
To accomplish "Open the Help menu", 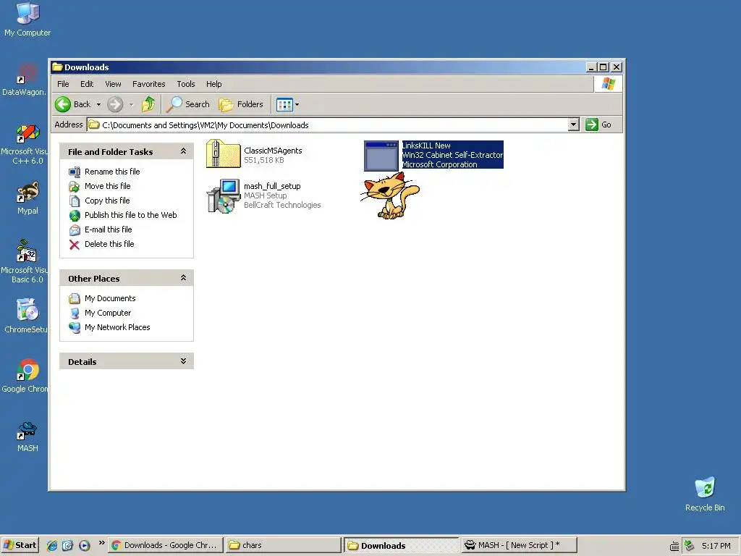I will click(213, 84).
